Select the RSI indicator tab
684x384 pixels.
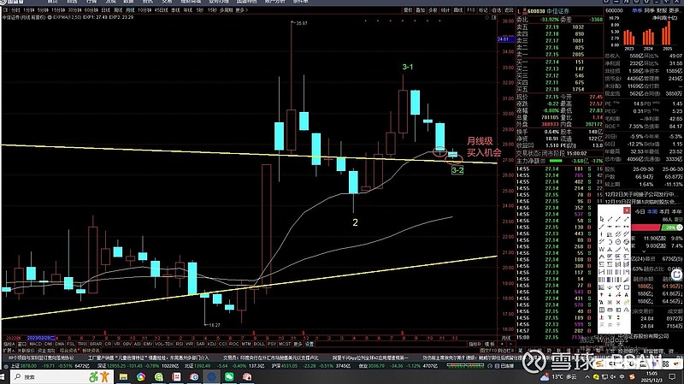pyautogui.click(x=180, y=344)
